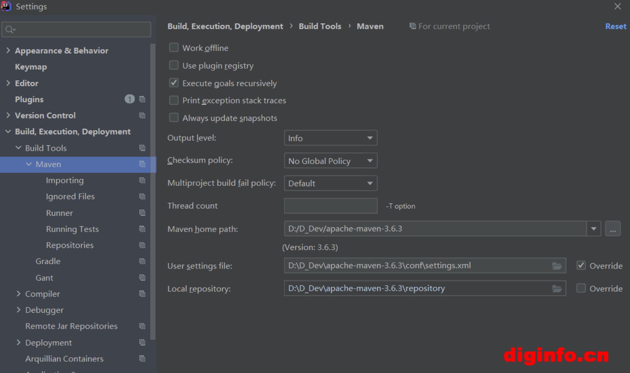This screenshot has width=630, height=373.
Task: Open Plugins settings page
Action: coord(29,99)
